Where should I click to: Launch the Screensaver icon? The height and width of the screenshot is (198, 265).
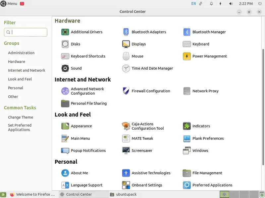pos(126,150)
